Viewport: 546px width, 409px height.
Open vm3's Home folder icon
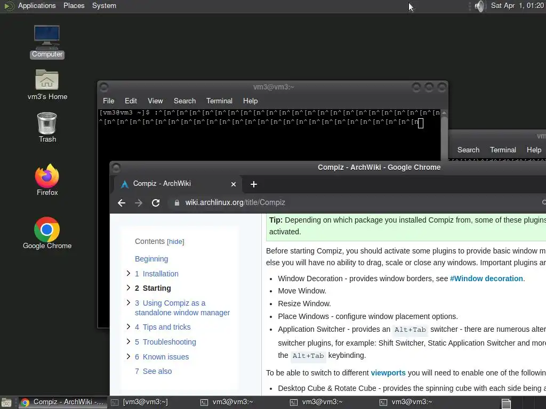(47, 85)
